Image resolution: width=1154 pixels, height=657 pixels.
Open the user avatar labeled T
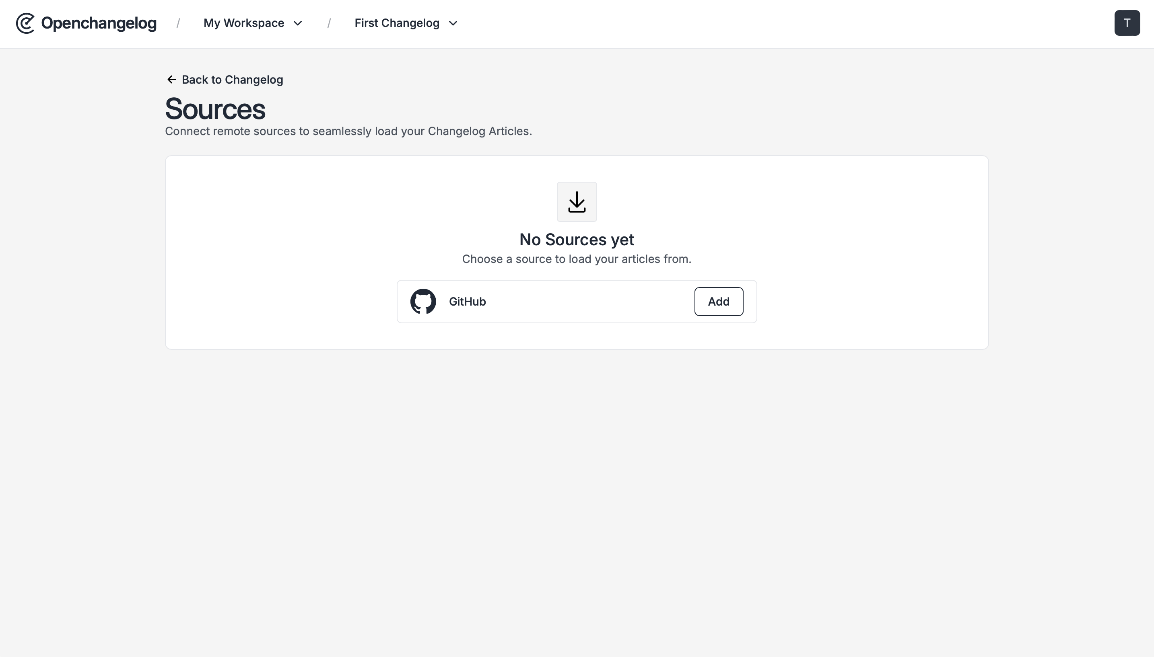[x=1127, y=23]
